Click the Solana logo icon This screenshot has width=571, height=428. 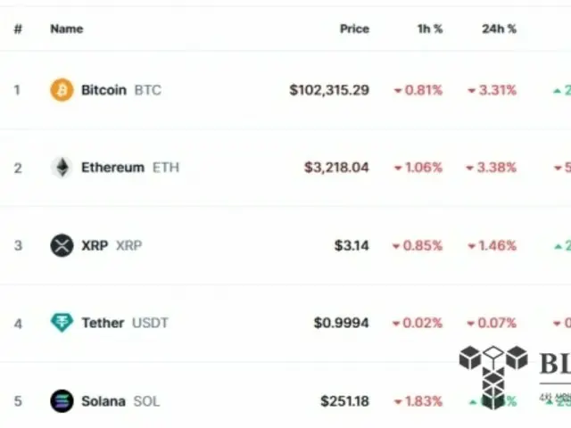pyautogui.click(x=62, y=401)
